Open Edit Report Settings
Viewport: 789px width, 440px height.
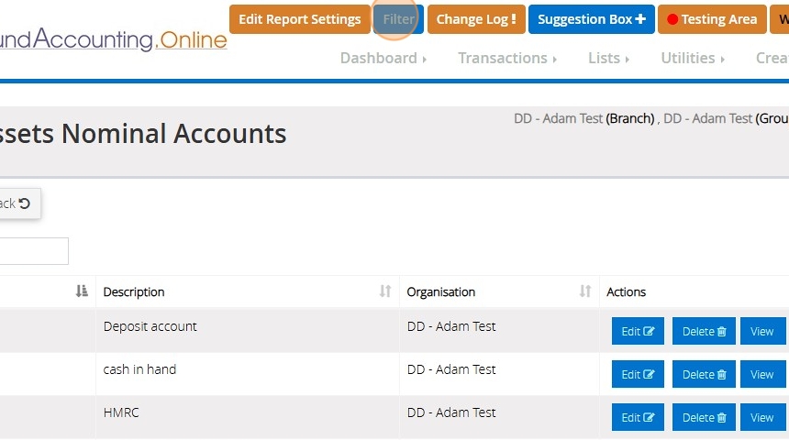[300, 19]
